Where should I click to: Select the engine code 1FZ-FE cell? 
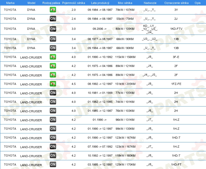pos(176,84)
